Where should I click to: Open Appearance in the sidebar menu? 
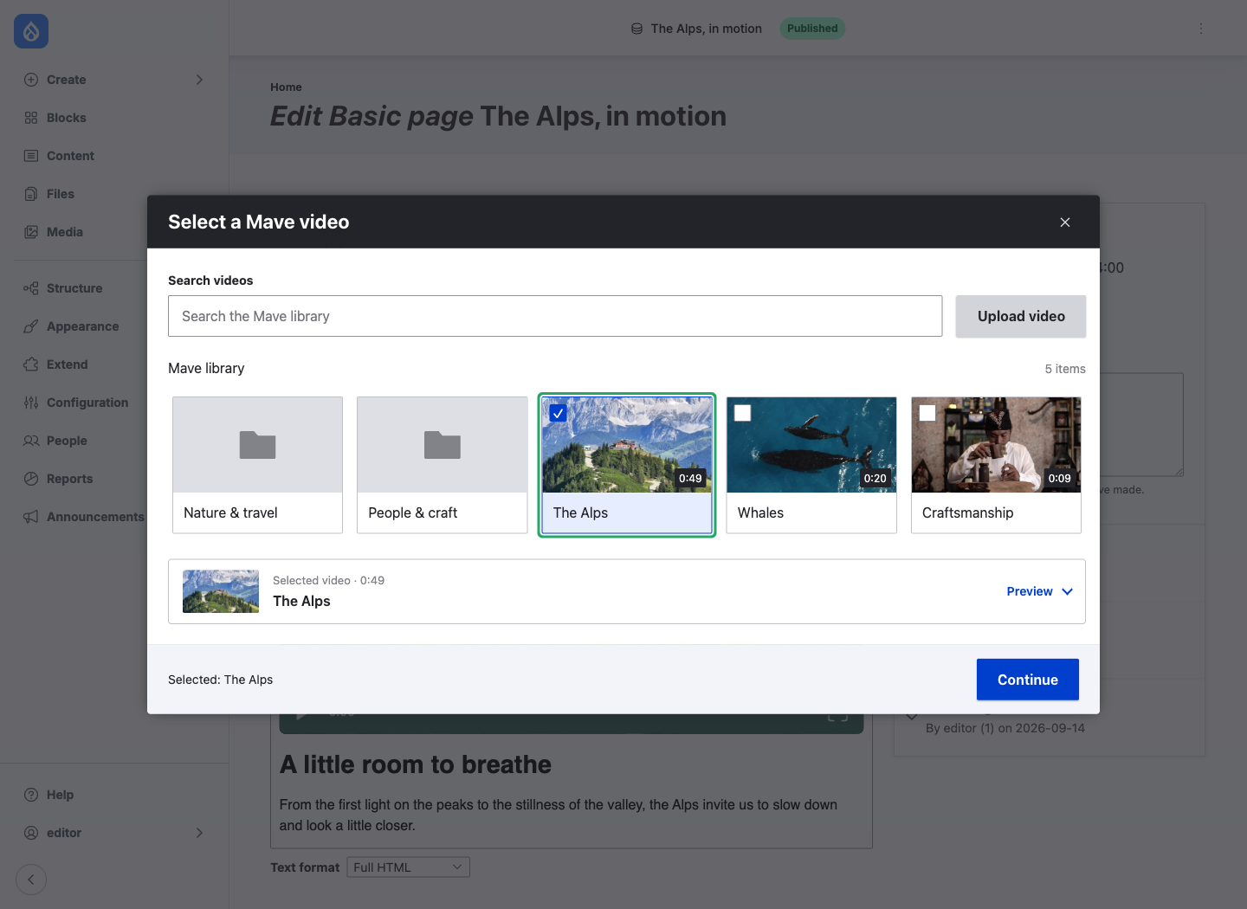83,326
